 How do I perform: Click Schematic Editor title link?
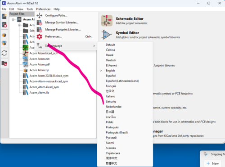(x=130, y=19)
